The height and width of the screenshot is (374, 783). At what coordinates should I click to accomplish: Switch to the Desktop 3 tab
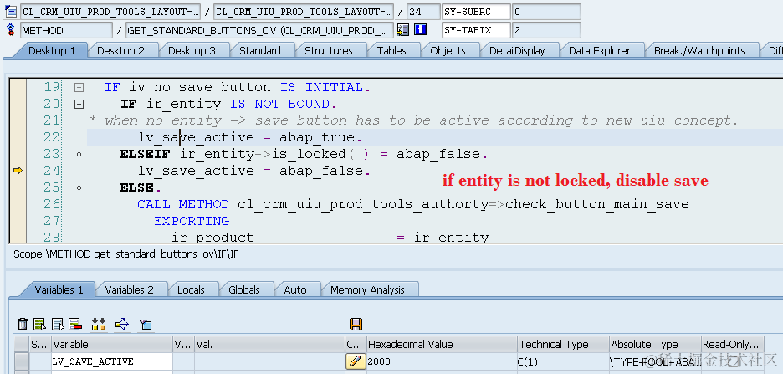click(192, 50)
